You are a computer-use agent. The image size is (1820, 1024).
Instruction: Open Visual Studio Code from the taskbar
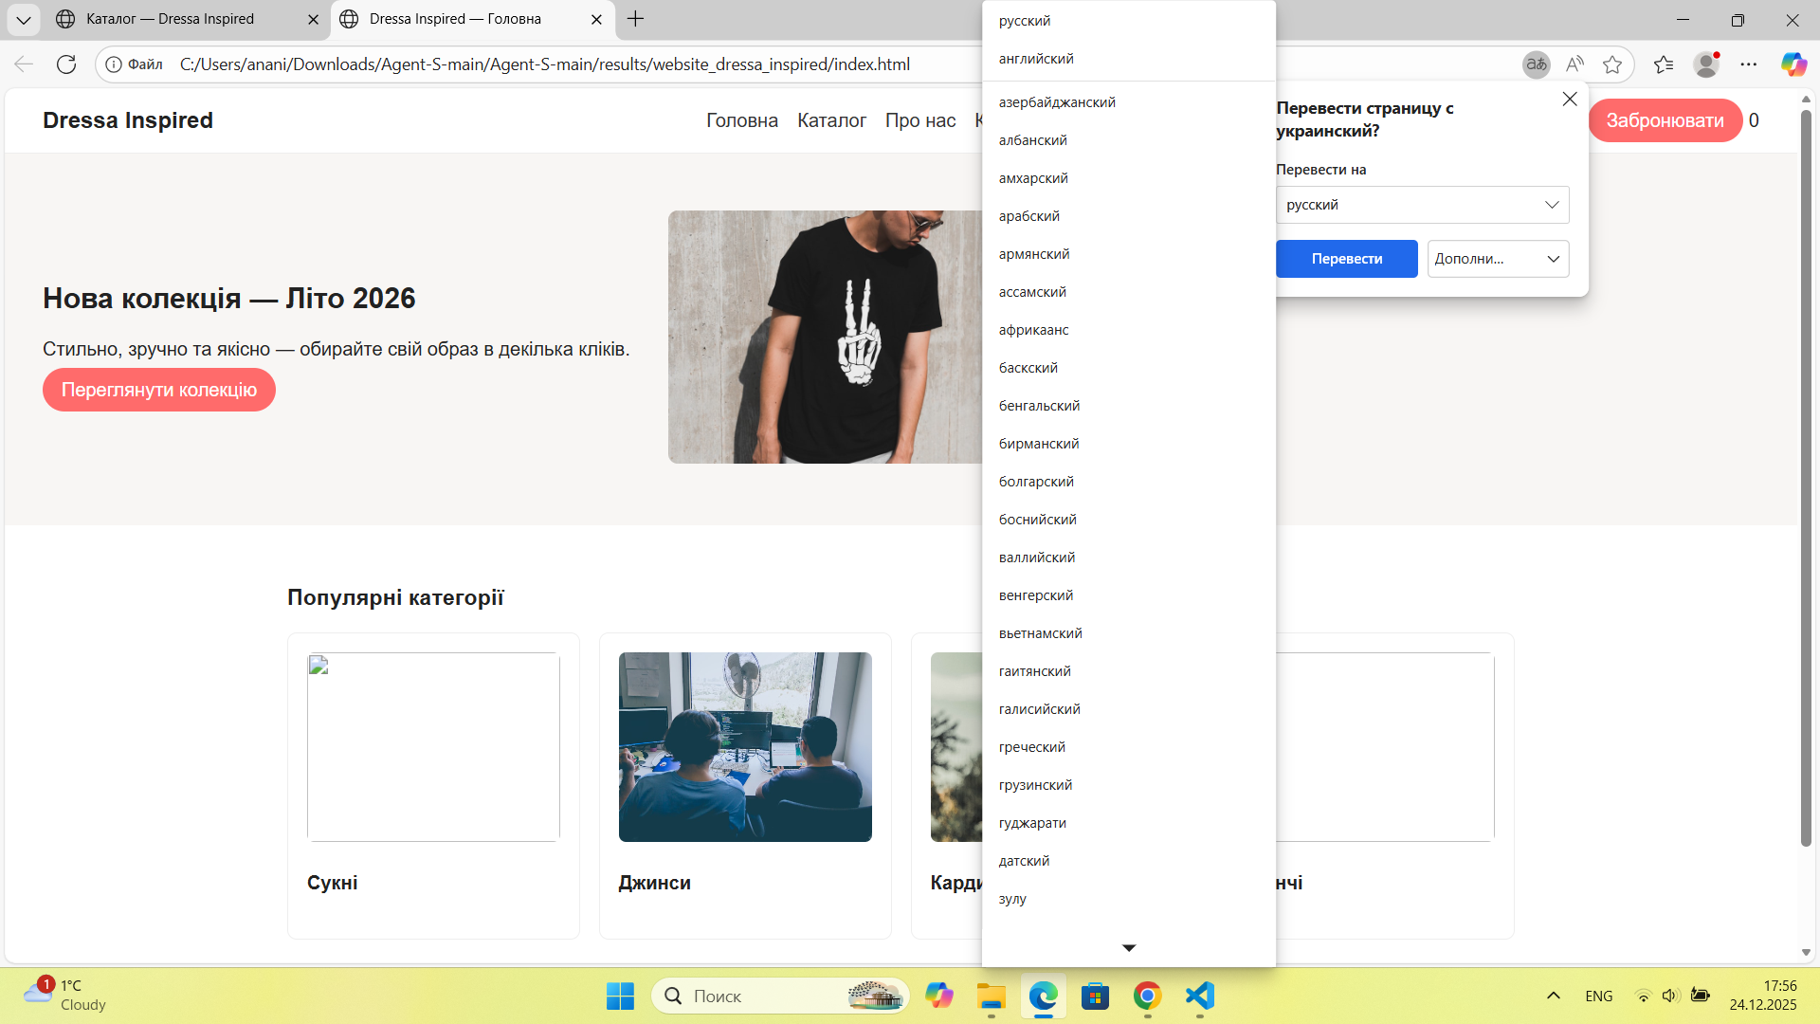1200,996
